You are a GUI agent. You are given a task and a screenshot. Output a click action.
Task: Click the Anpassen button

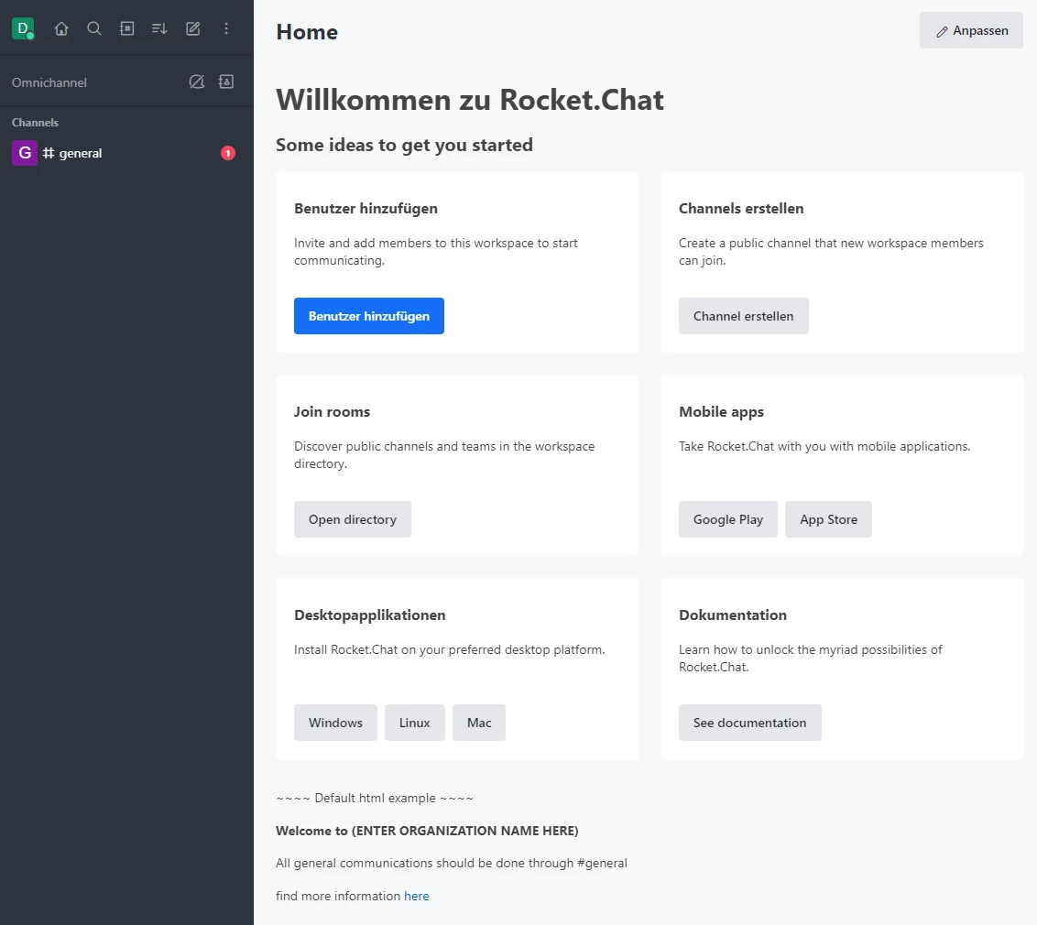tap(971, 31)
